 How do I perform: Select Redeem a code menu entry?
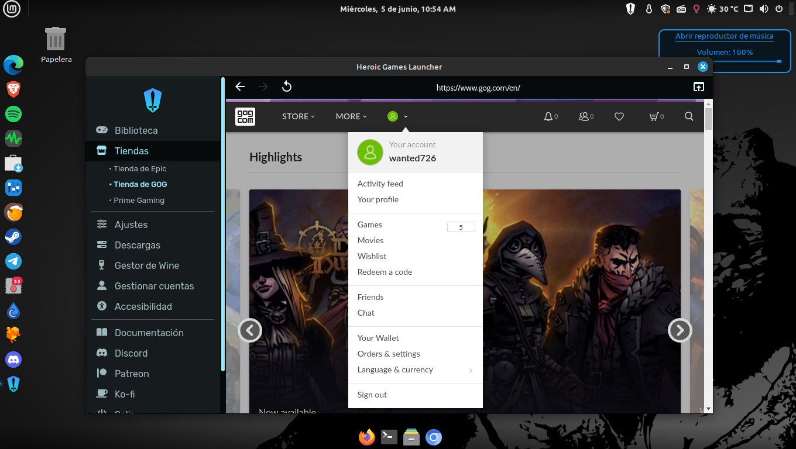point(385,272)
